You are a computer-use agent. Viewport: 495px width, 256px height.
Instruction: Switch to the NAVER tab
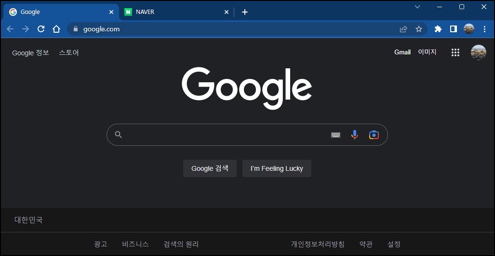click(177, 12)
